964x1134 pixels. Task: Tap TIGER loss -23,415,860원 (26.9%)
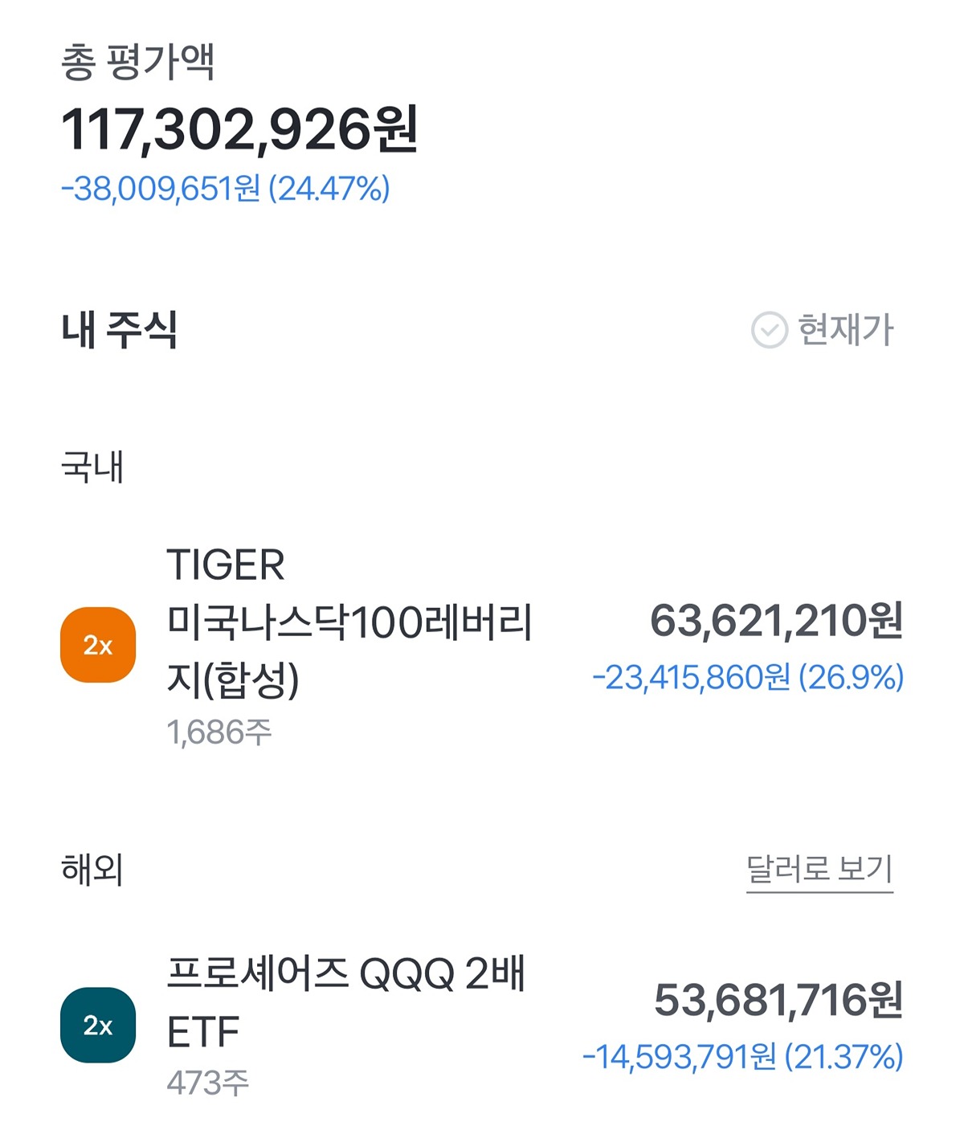tap(748, 678)
